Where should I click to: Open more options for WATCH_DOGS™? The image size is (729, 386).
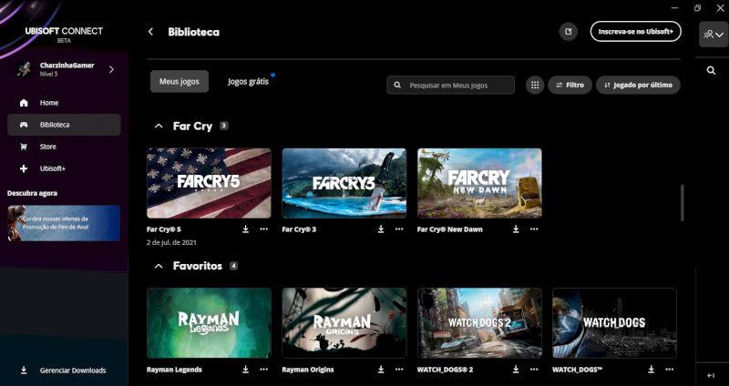pyautogui.click(x=669, y=370)
